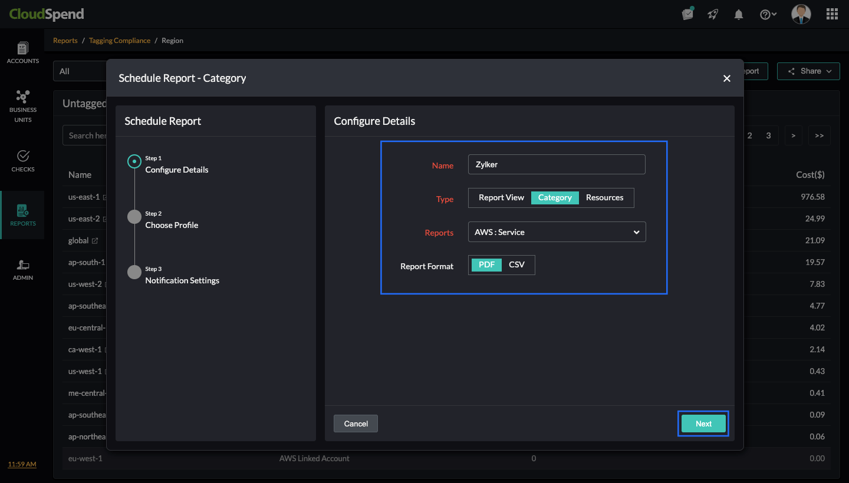The height and width of the screenshot is (483, 849).
Task: Click the notification bell icon
Action: pyautogui.click(x=738, y=15)
